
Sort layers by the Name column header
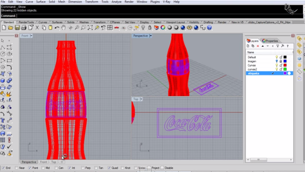(250, 52)
